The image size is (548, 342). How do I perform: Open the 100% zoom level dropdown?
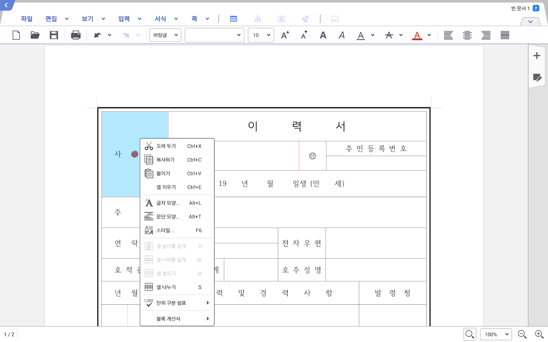(496, 334)
